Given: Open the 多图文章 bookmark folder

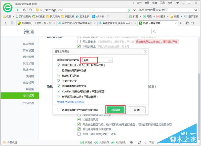Looking at the screenshot, I should (x=68, y=16).
